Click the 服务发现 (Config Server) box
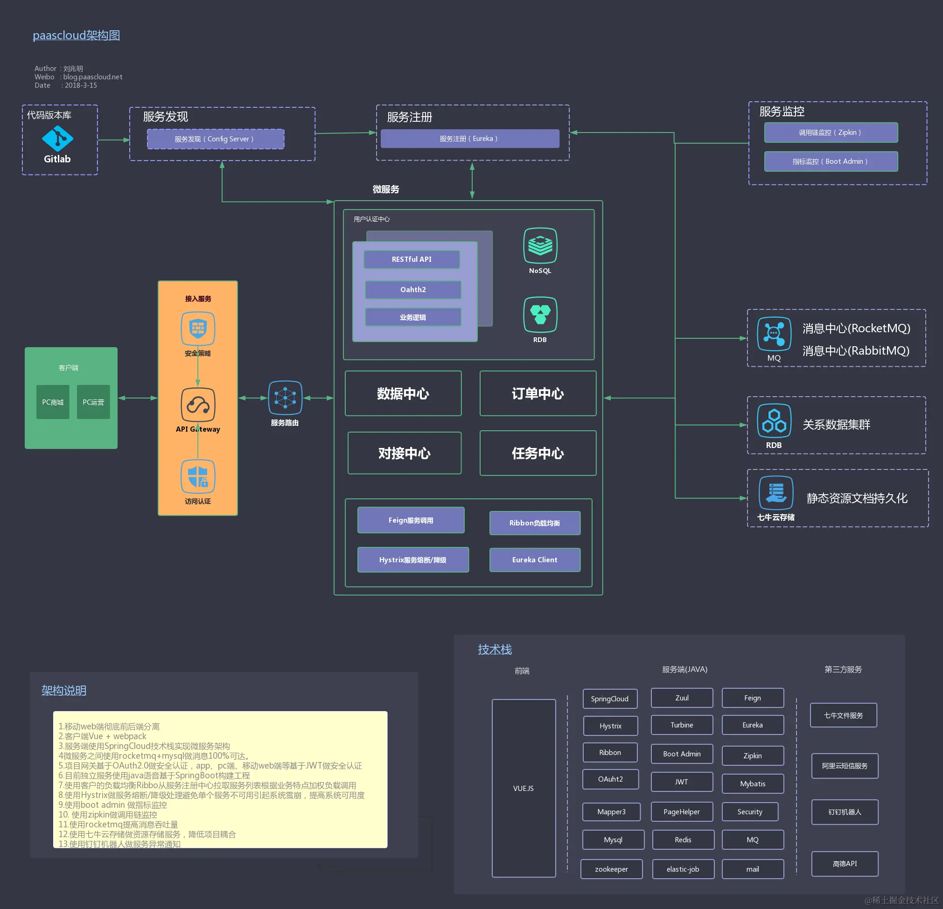Viewport: 943px width, 909px height. (216, 139)
